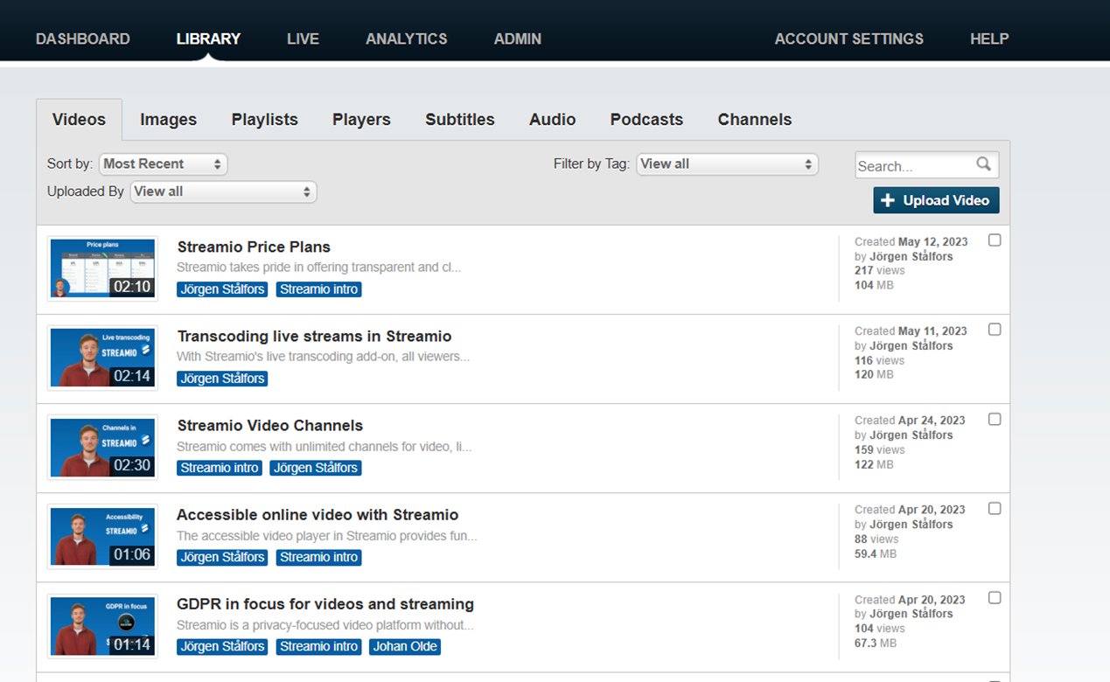Open Account Settings in the top navigation
The image size is (1110, 682).
[848, 38]
